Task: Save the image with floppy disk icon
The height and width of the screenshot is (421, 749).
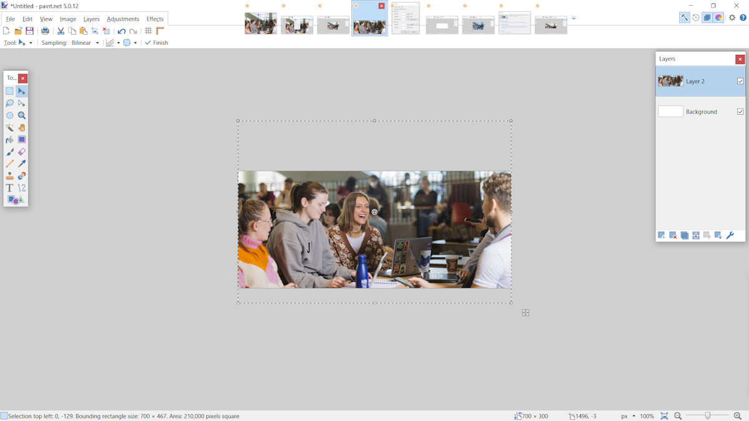Action: 29,31
